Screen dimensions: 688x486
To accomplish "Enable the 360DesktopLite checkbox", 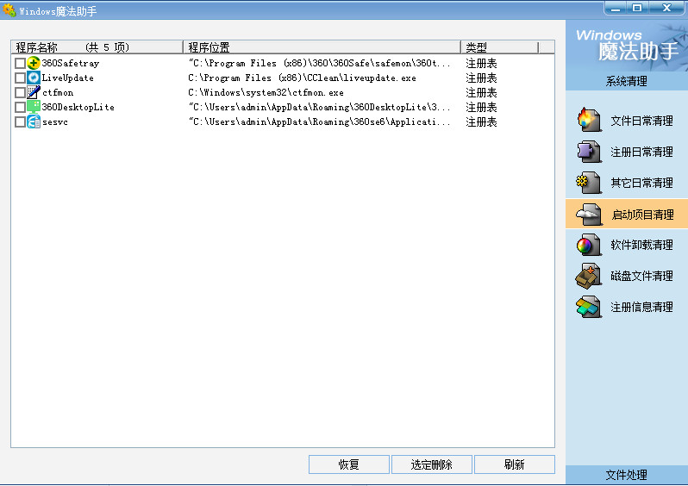I will 20,107.
